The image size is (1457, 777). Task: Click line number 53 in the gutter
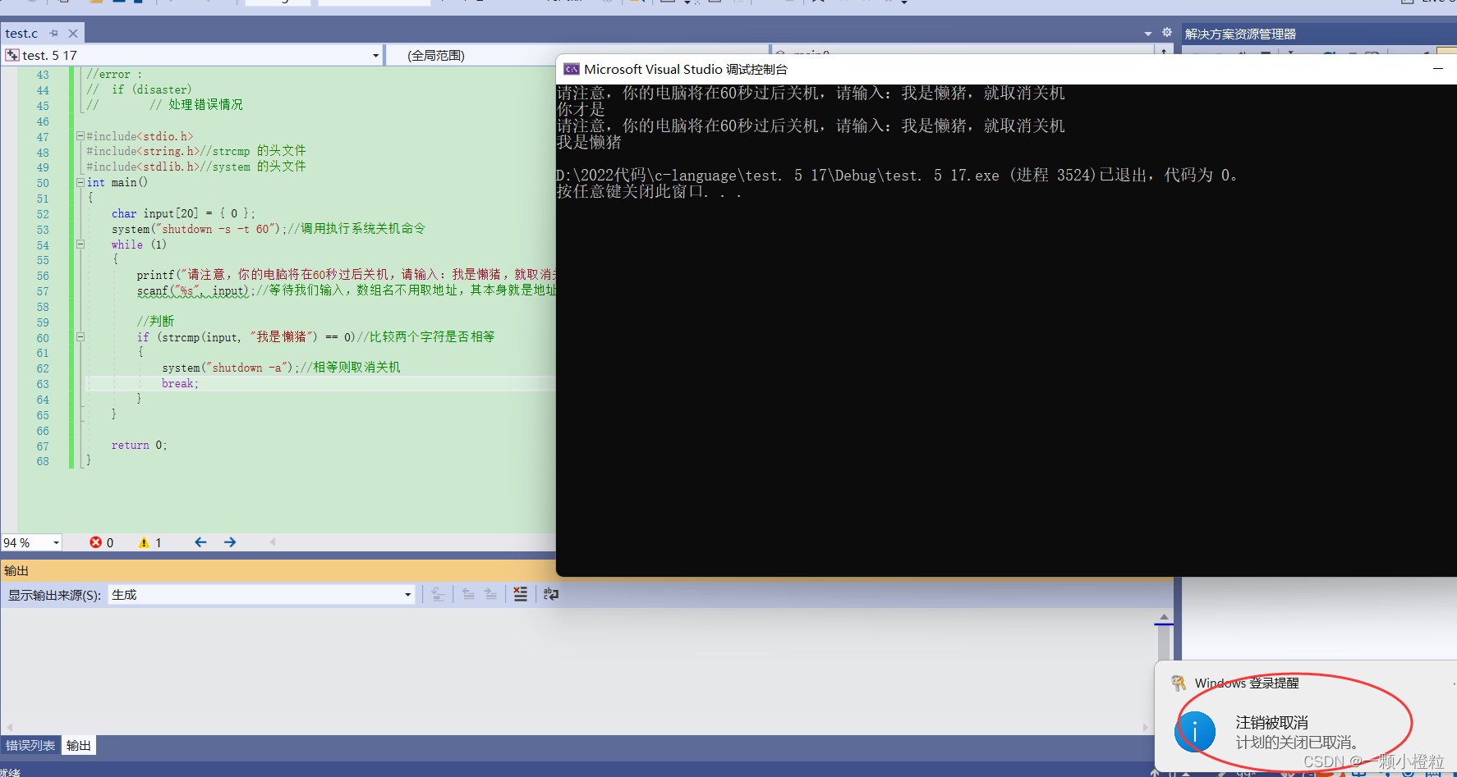tap(43, 230)
